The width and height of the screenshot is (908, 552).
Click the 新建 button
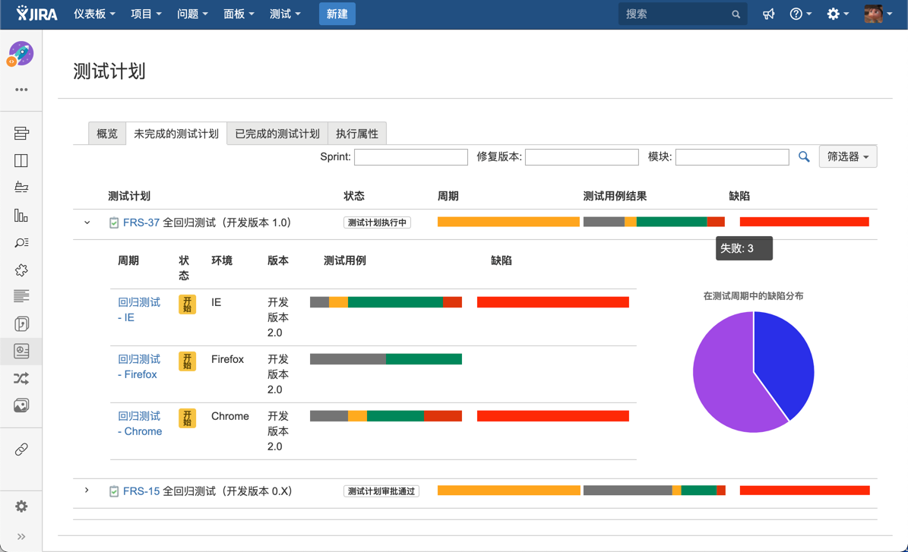[x=337, y=14]
